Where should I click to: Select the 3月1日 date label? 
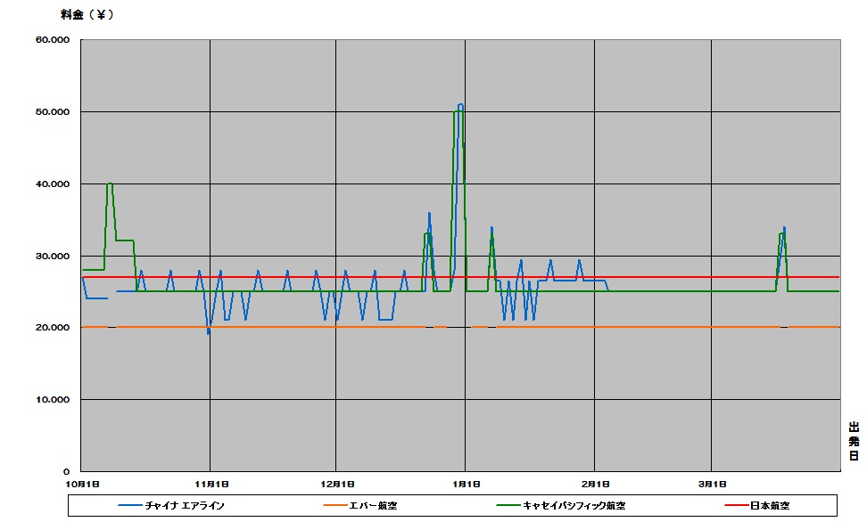point(712,484)
